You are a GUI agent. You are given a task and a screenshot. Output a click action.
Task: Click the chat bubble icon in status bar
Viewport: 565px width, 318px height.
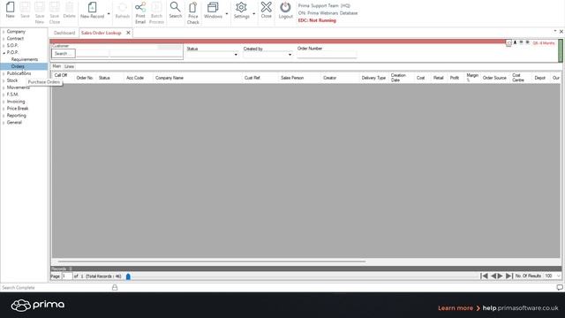click(560, 287)
